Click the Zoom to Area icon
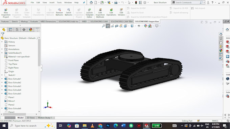This screenshot has width=230, height=129. pos(108,26)
